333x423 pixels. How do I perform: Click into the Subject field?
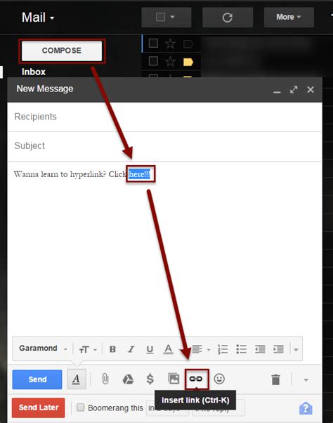tap(165, 146)
